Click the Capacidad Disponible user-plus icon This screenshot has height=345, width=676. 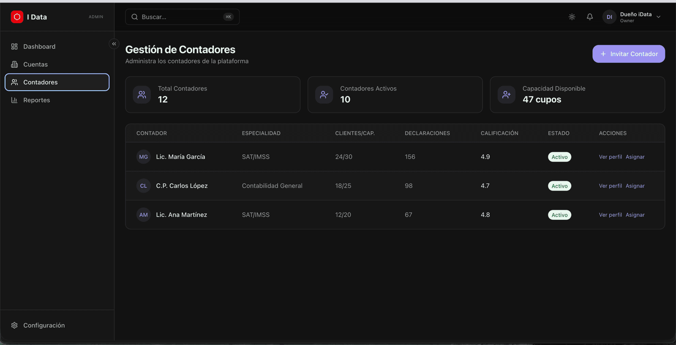tap(506, 94)
